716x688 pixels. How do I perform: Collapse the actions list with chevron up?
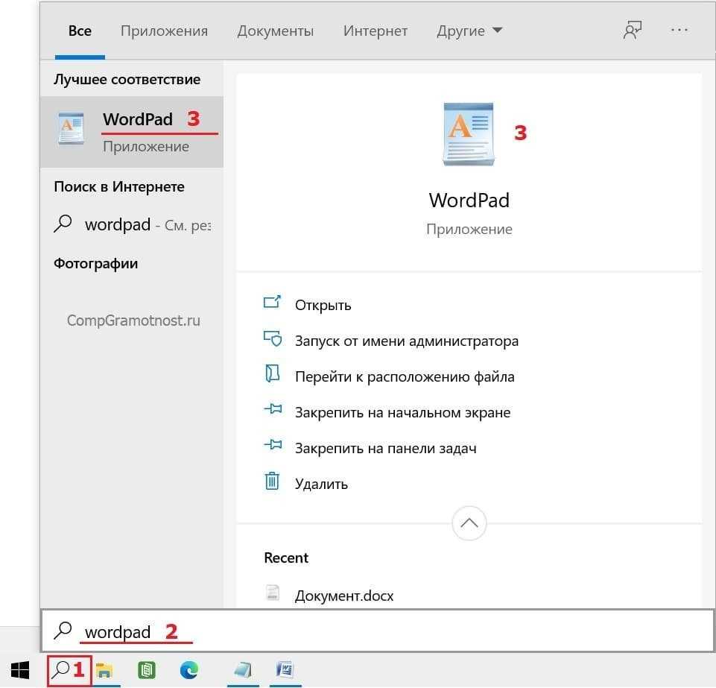pyautogui.click(x=469, y=523)
